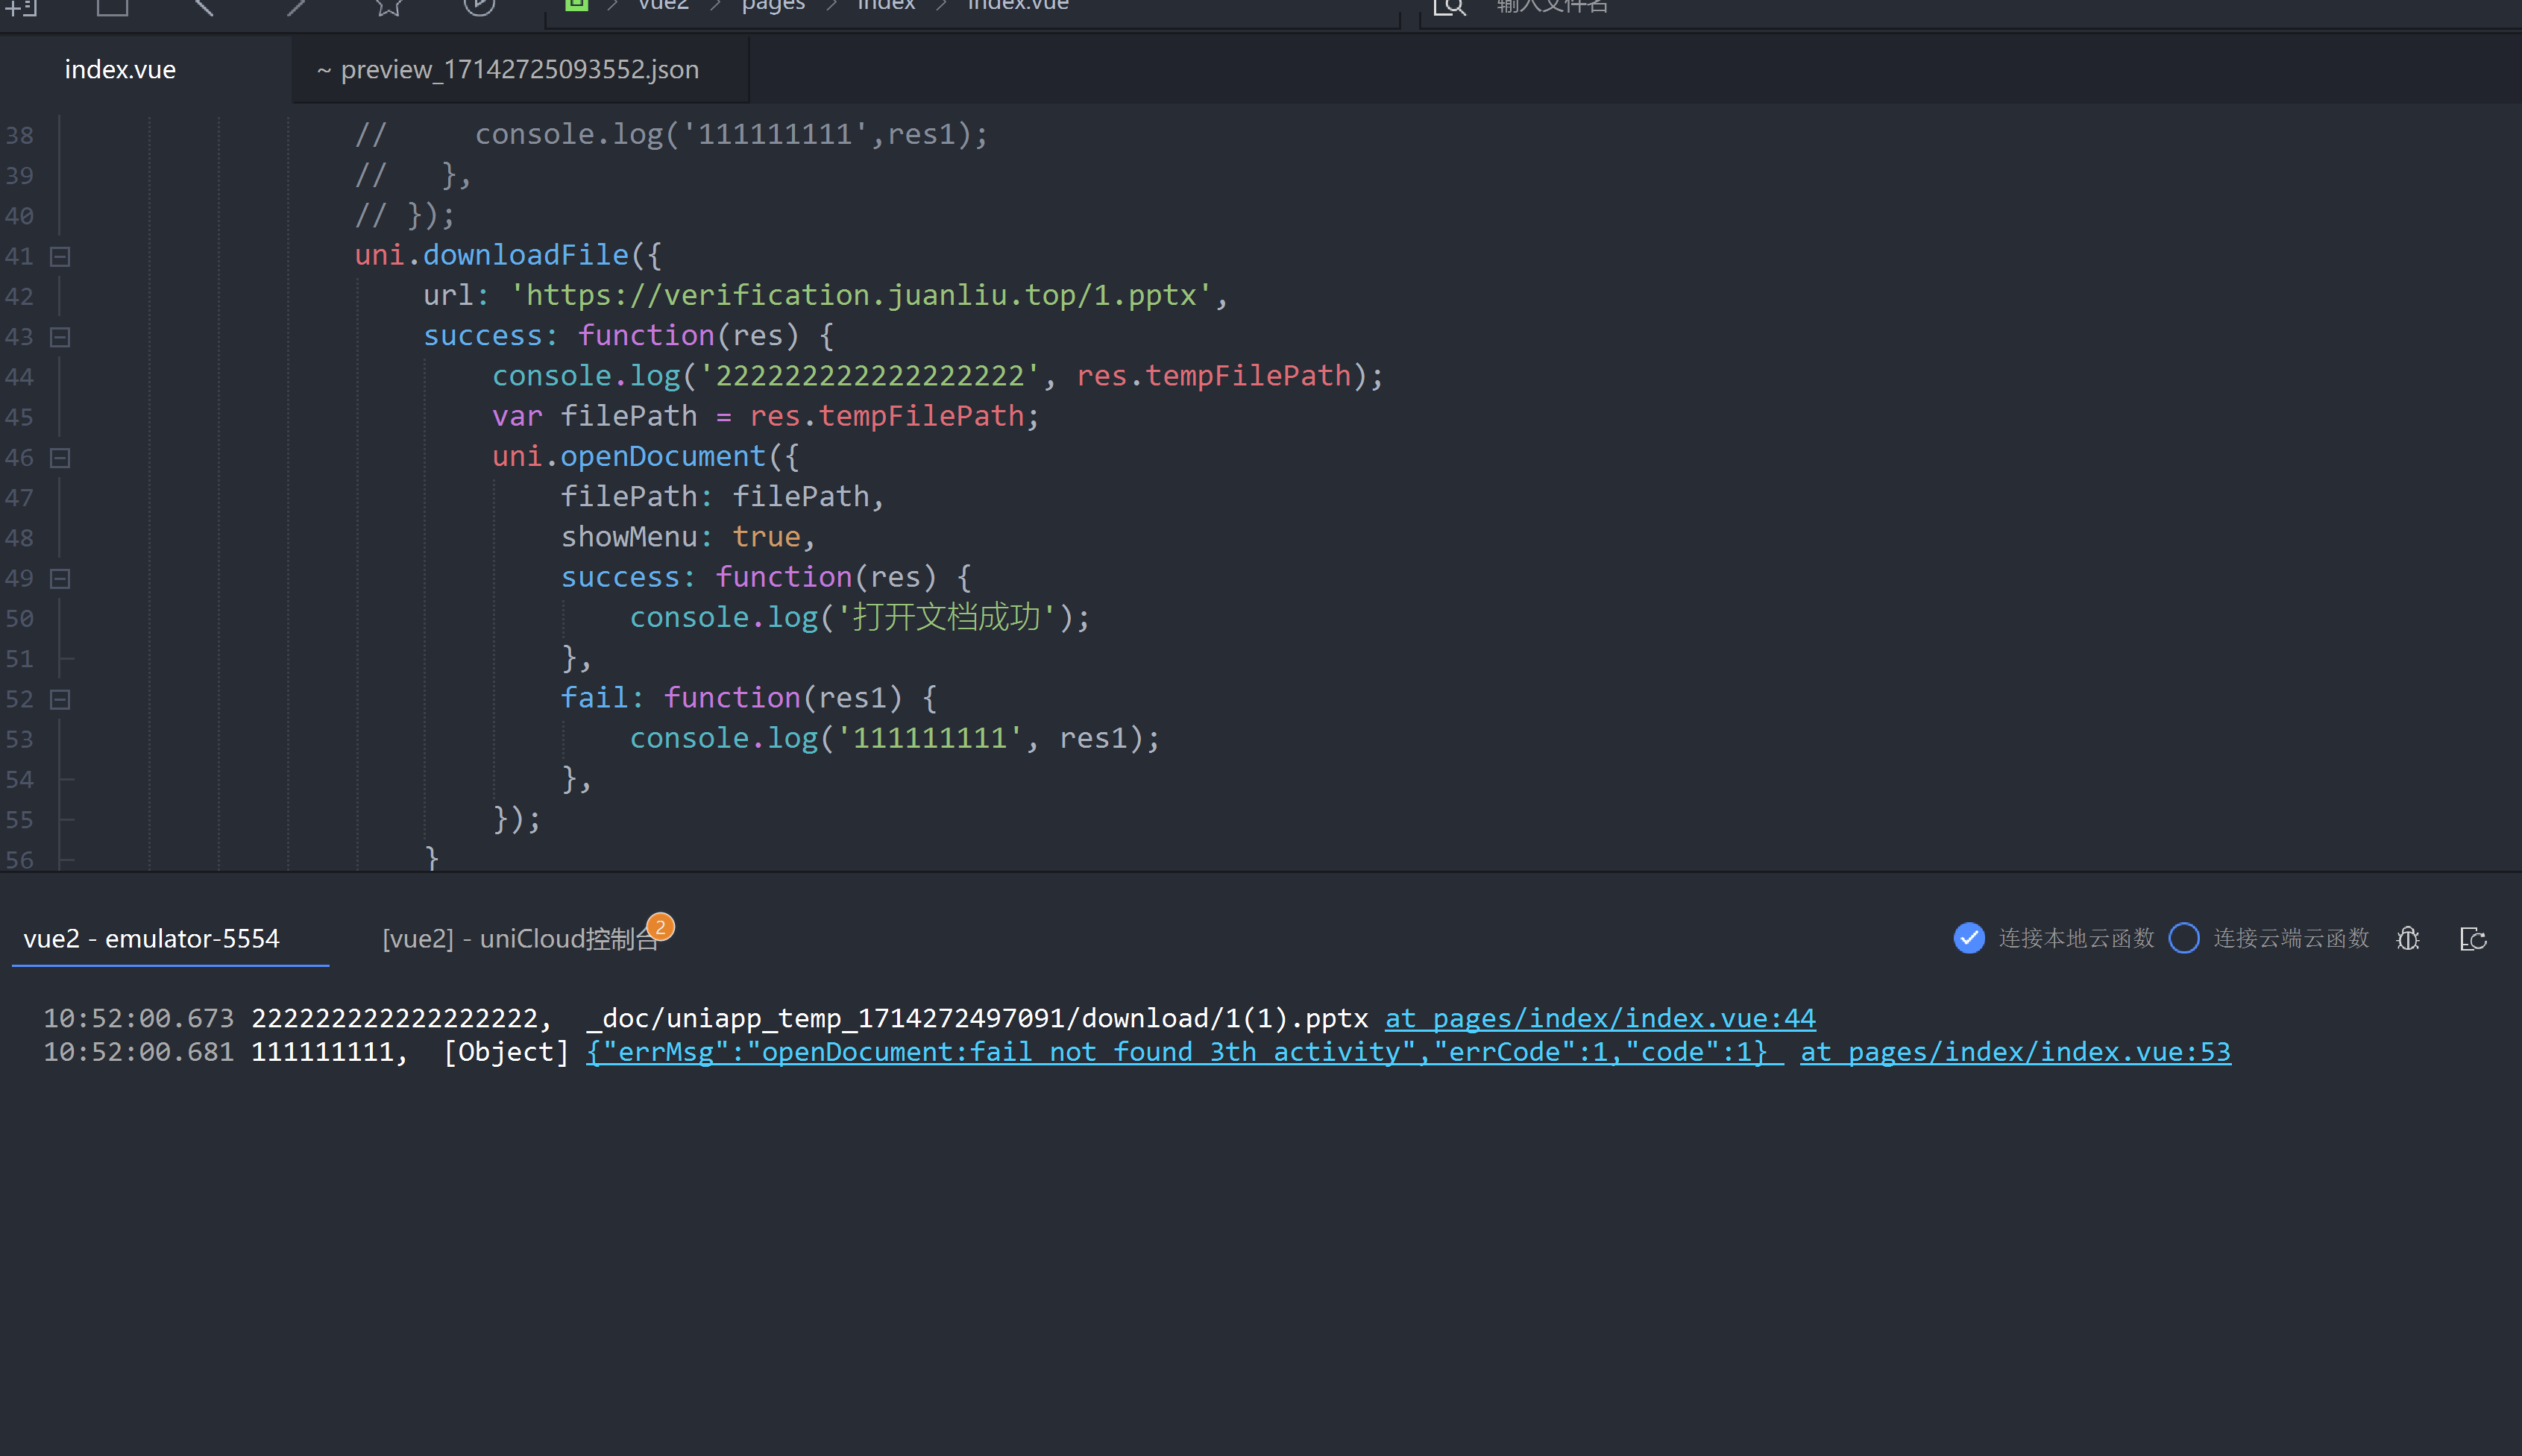2522x1456 pixels.
Task: Click the '打开文档成功' string in line 50
Action: tap(946, 617)
